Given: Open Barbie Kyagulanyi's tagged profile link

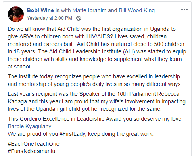Looking at the screenshot, I should pos(31,126).
